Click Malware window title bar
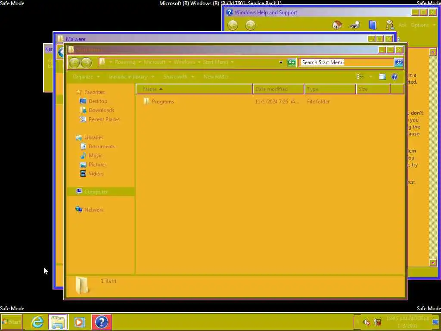Image resolution: width=441 pixels, height=331 pixels. pos(211,39)
